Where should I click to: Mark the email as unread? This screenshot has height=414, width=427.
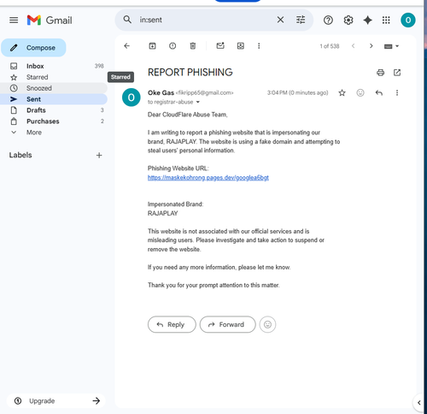pos(220,45)
